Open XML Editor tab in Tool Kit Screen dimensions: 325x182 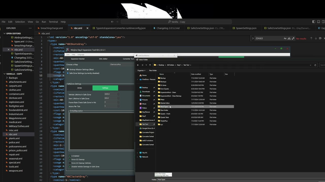point(103,59)
